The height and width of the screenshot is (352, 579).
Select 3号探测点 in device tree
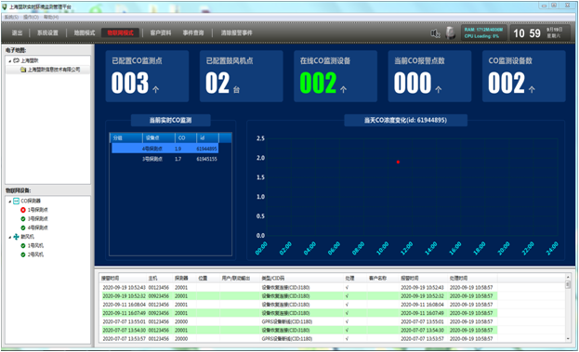[38, 219]
